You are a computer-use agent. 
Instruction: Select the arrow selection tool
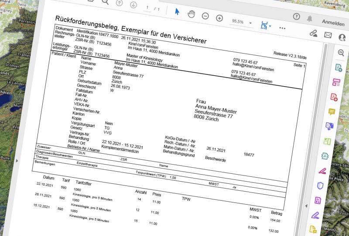click(177, 12)
